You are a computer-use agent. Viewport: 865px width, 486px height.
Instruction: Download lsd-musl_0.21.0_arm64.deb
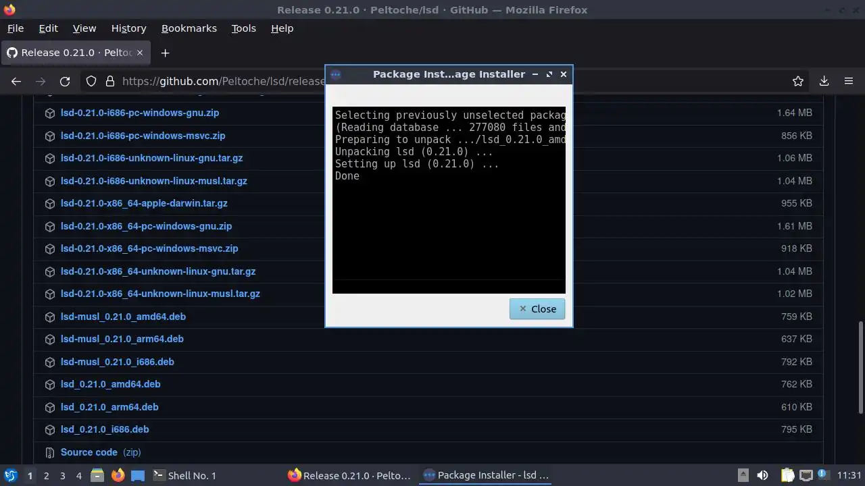[122, 339]
